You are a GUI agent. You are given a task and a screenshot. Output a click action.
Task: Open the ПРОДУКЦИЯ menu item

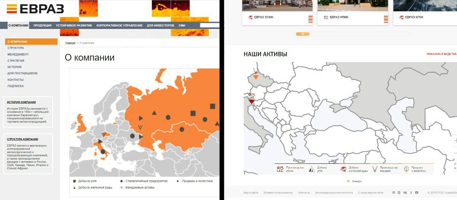coord(42,26)
